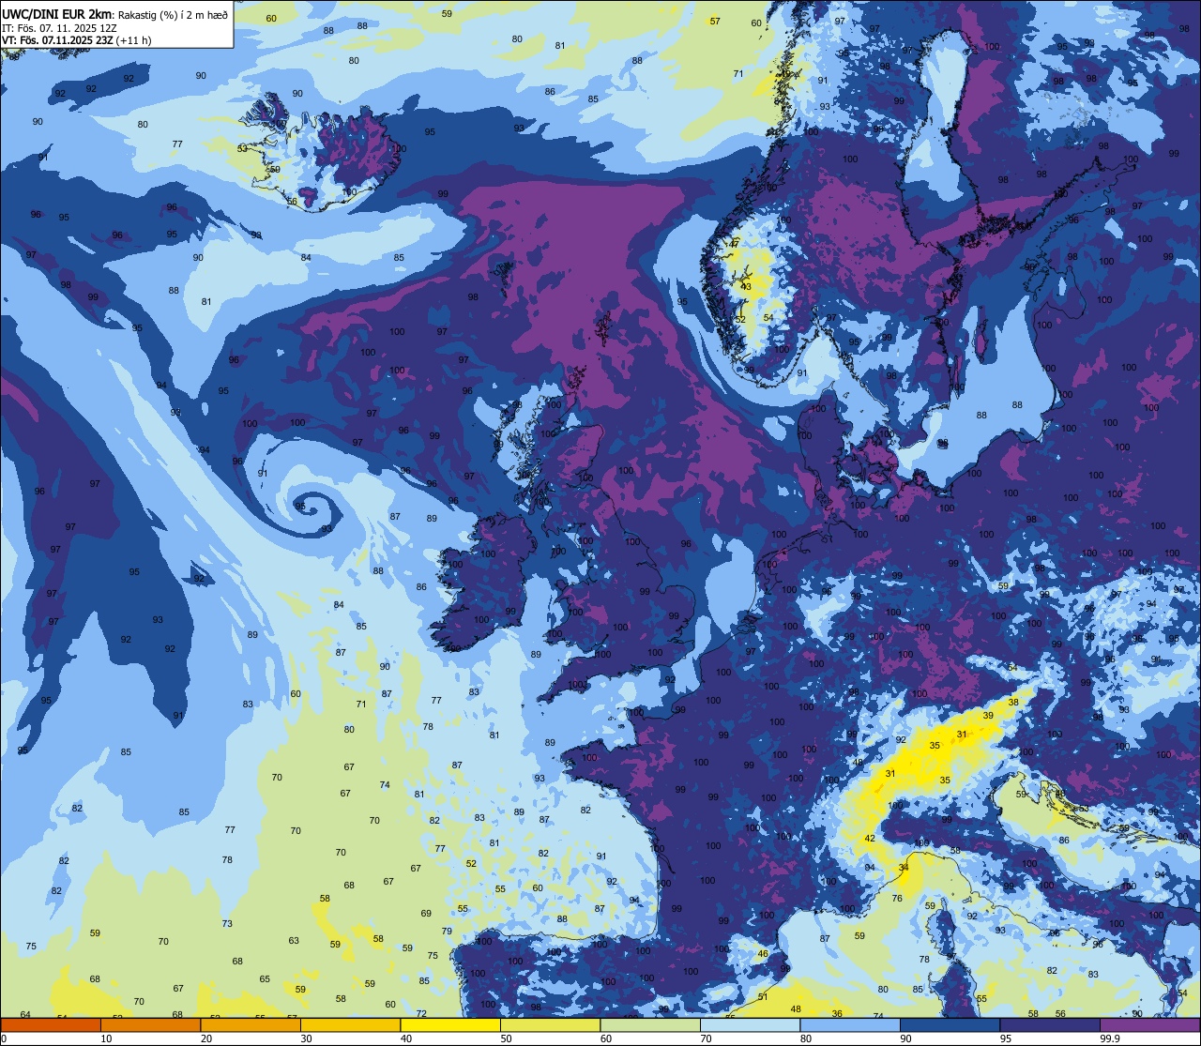The width and height of the screenshot is (1201, 1046).
Task: Click the 95–99.9% navy legend swatch
Action: coord(1050,1025)
